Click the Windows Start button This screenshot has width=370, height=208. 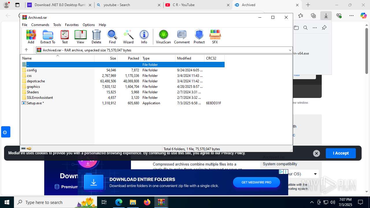(x=7, y=202)
